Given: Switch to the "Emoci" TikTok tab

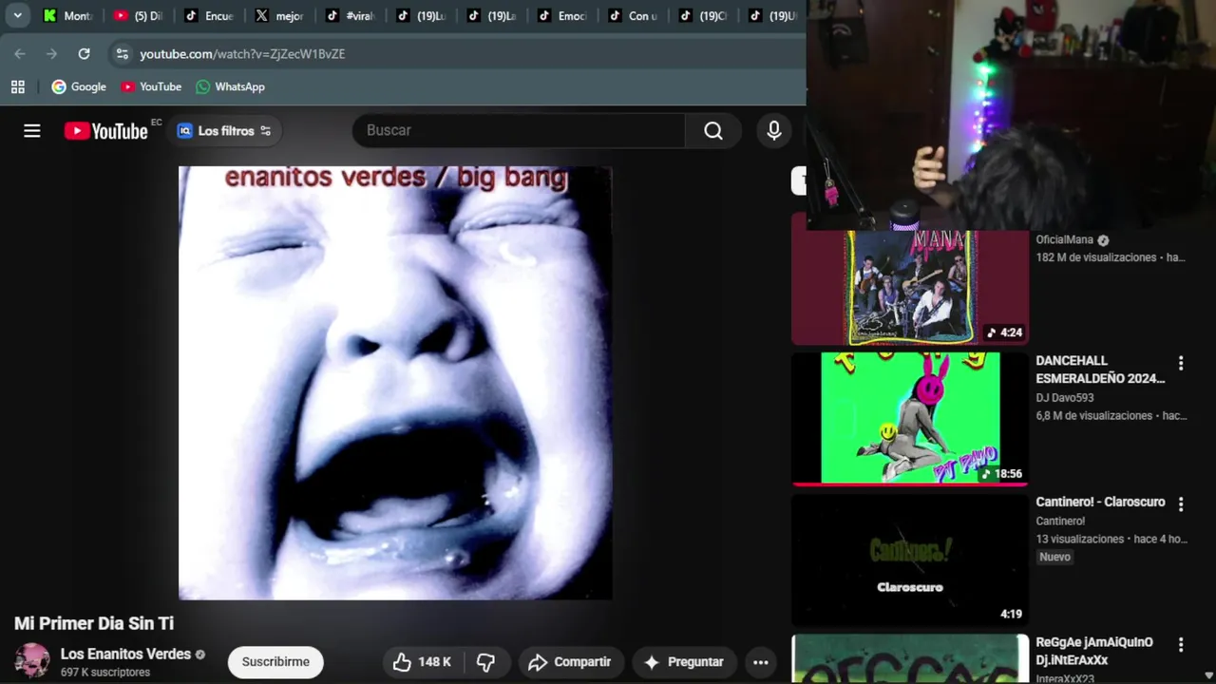Looking at the screenshot, I should [563, 15].
